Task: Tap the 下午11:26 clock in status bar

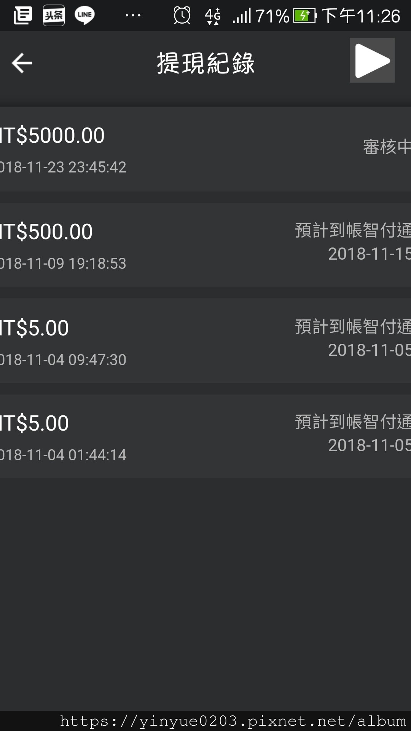Action: 361,16
